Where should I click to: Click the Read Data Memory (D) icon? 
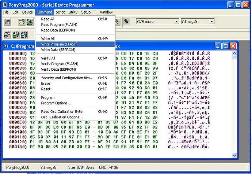click(24, 34)
